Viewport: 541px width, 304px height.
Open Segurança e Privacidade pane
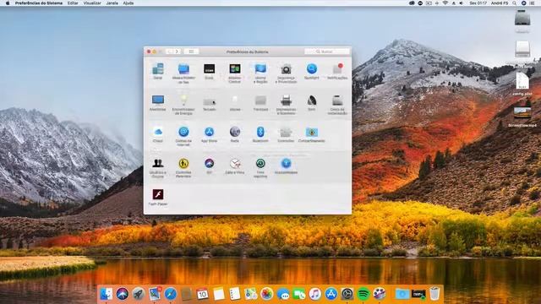pos(286,73)
